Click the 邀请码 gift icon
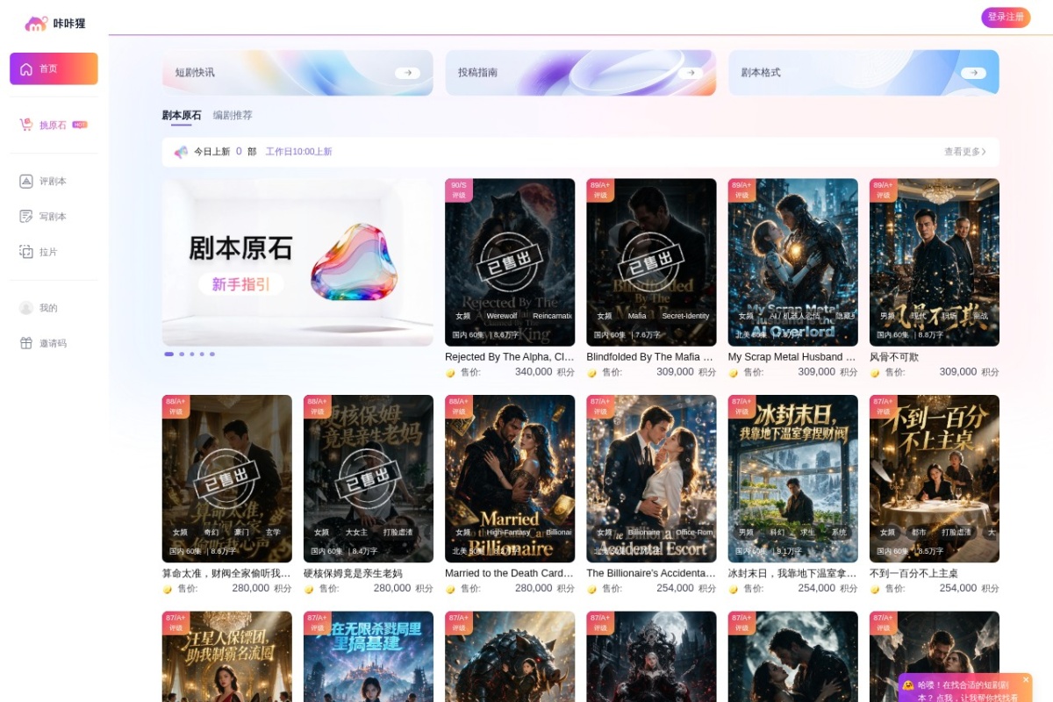1053x702 pixels. point(26,342)
